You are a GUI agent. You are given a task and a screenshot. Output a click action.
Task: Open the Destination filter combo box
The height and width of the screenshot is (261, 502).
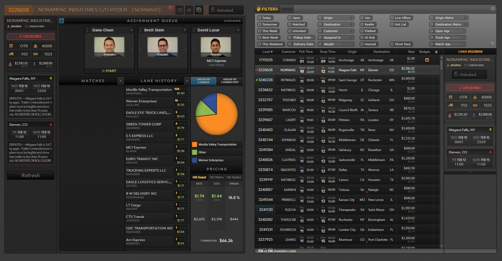[x=336, y=24]
